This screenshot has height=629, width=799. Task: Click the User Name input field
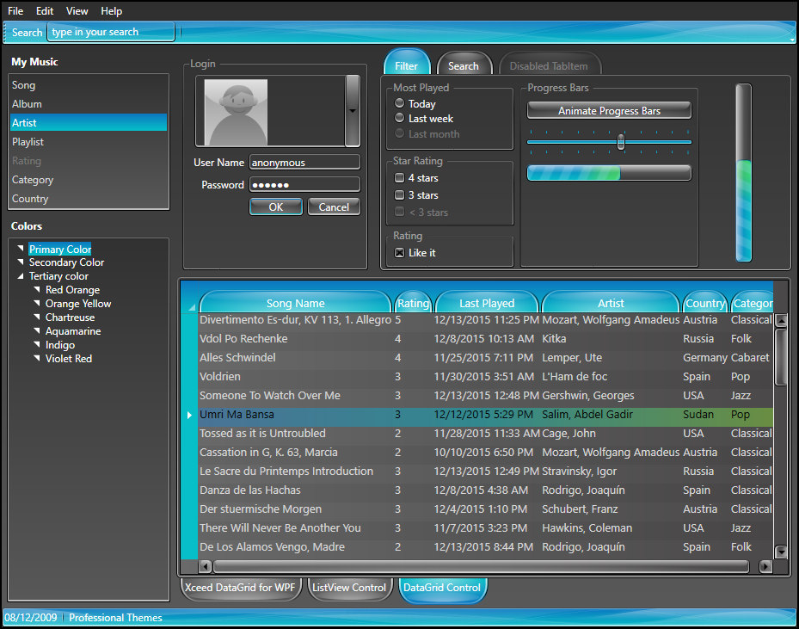(x=304, y=162)
